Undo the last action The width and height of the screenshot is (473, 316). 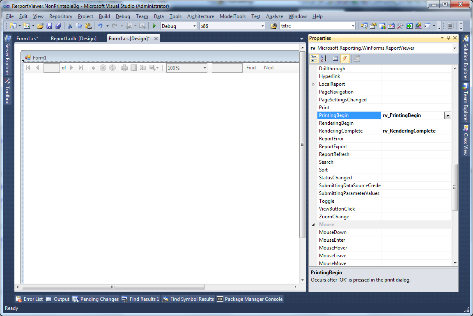coord(100,26)
